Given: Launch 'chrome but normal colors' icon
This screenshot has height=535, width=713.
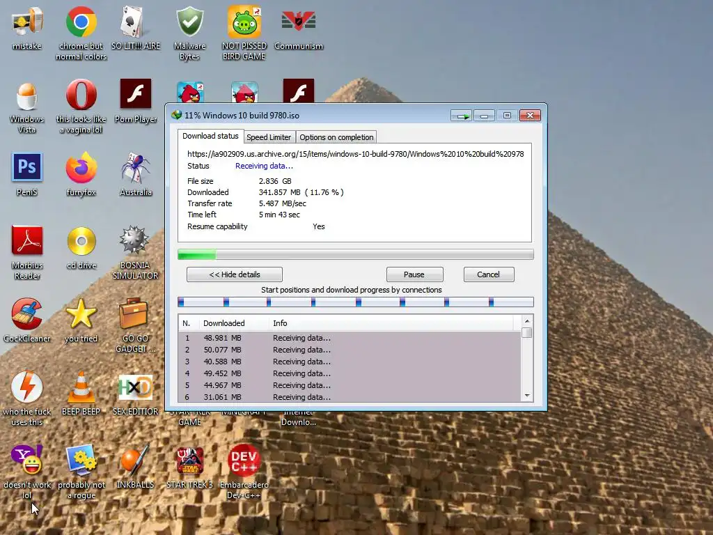Looking at the screenshot, I should tap(81, 22).
